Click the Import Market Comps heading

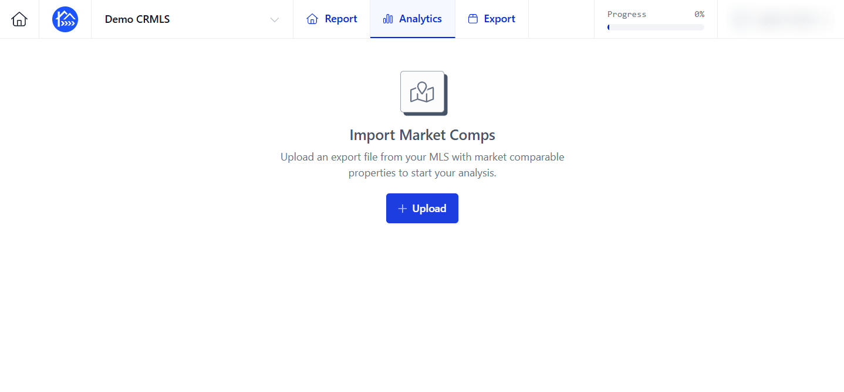tap(423, 135)
